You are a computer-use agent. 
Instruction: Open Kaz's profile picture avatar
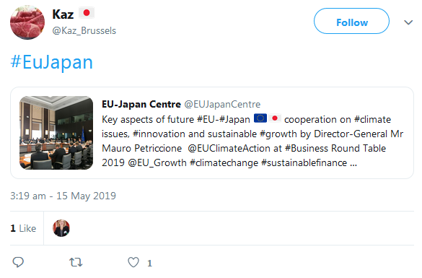click(x=27, y=22)
